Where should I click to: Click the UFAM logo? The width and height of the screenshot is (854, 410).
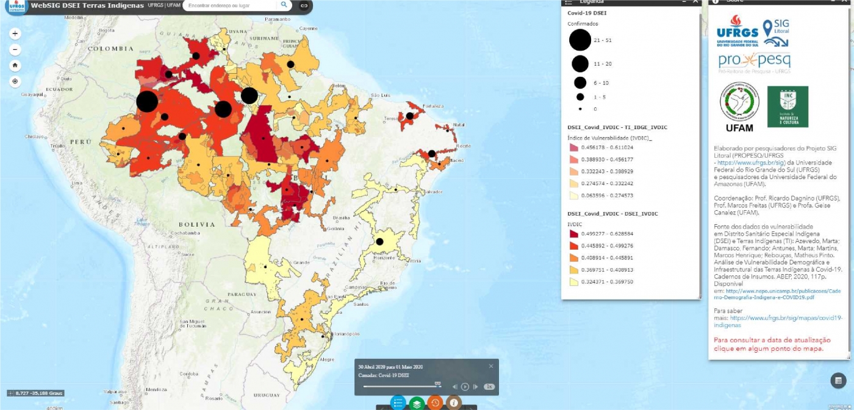[739, 108]
